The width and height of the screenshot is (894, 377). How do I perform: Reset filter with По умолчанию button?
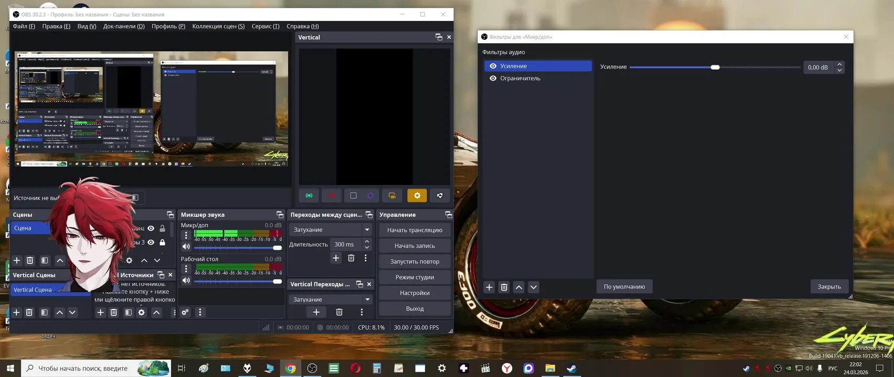tap(624, 286)
